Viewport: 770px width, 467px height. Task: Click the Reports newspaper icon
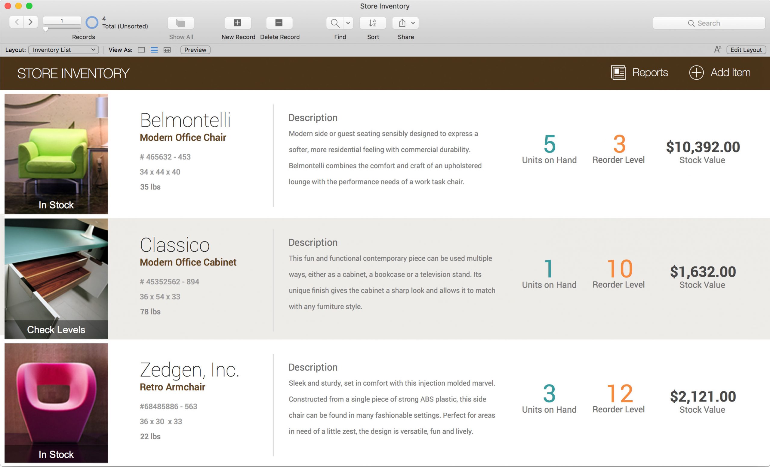tap(618, 72)
